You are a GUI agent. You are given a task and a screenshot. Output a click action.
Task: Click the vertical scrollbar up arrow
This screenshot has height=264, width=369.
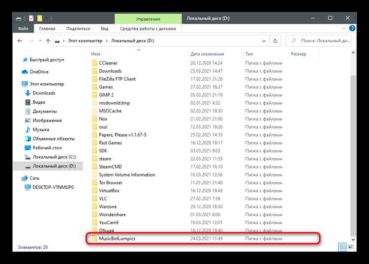(x=353, y=53)
